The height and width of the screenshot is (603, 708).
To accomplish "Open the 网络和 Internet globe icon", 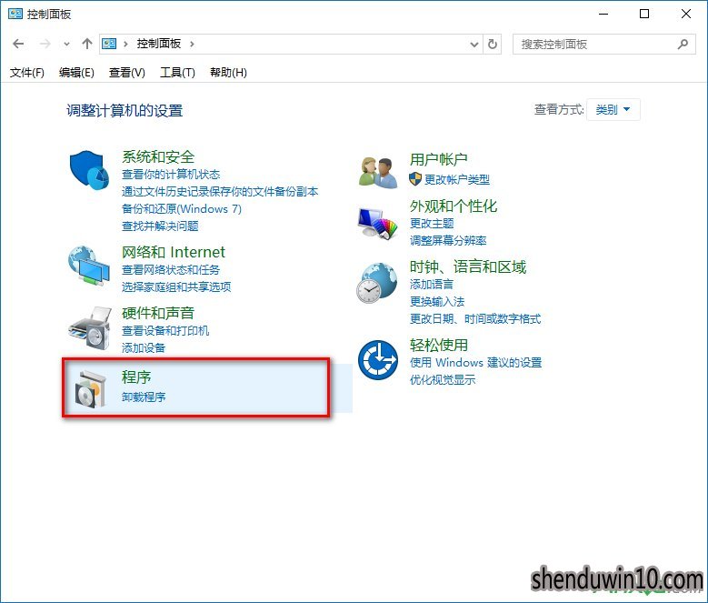I will (89, 266).
